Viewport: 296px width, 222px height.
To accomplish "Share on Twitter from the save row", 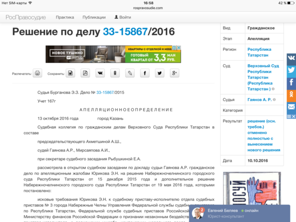I will point(159,74).
